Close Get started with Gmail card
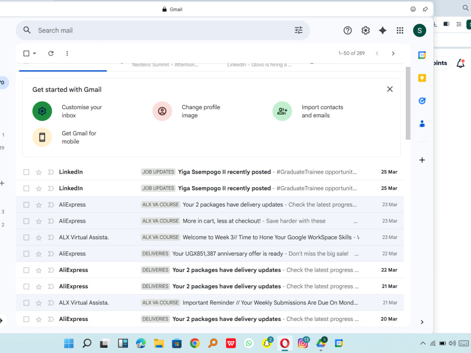471x353 pixels. (x=390, y=89)
